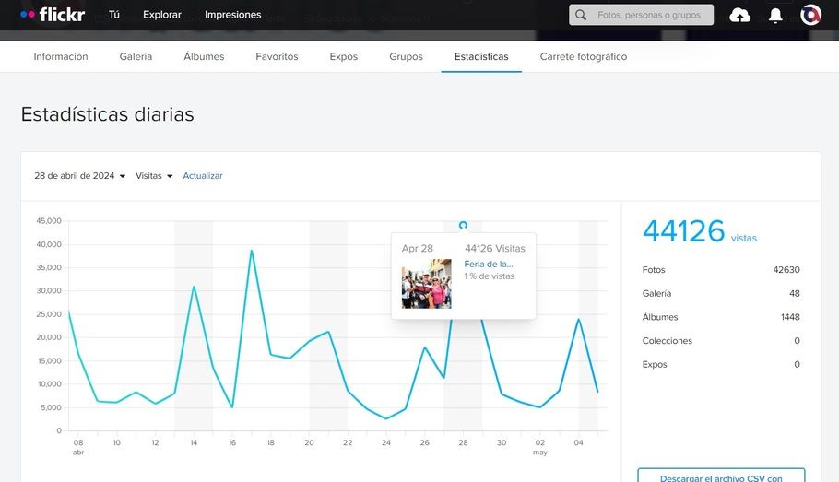Open the Favoritos tab
The height and width of the screenshot is (482, 839).
[x=277, y=56]
